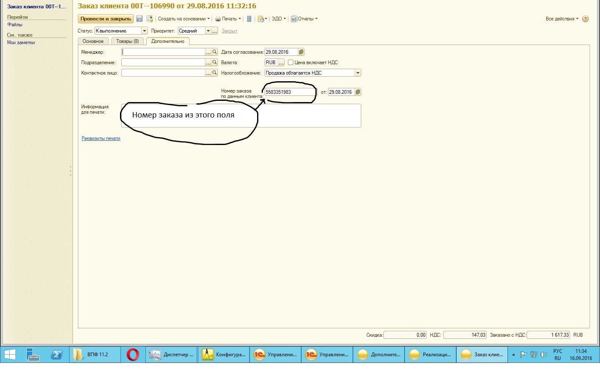Open the Налогообложение dropdown list
Image resolution: width=600 pixels, height=375 pixels.
357,73
